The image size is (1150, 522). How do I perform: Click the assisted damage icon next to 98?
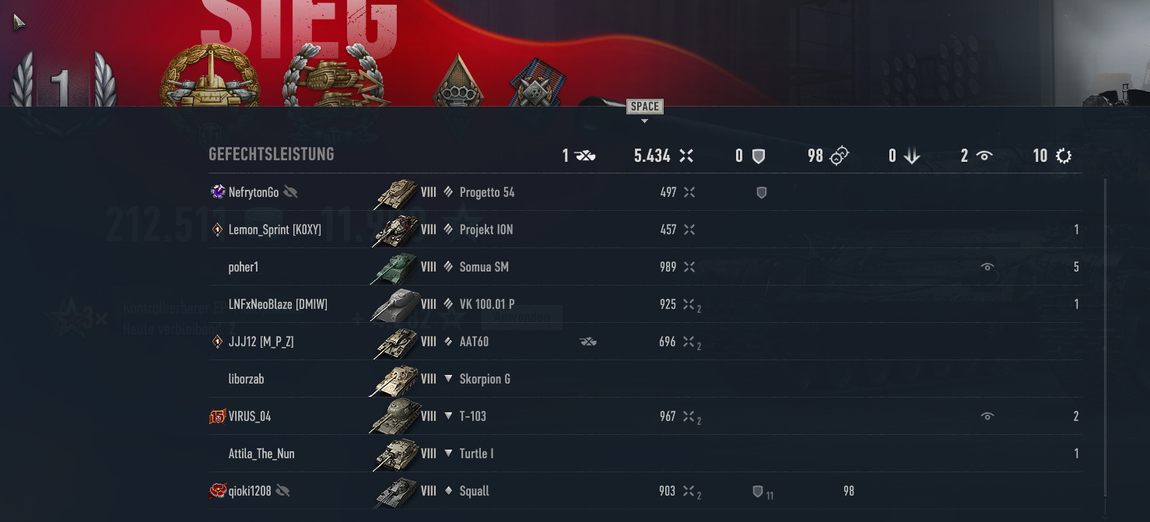838,156
